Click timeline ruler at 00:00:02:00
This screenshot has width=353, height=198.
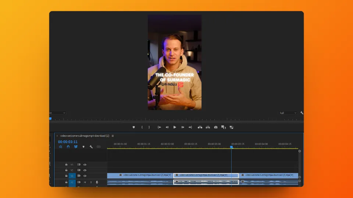coord(167,144)
